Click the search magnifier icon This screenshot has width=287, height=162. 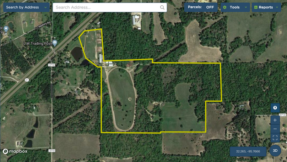pyautogui.click(x=162, y=7)
